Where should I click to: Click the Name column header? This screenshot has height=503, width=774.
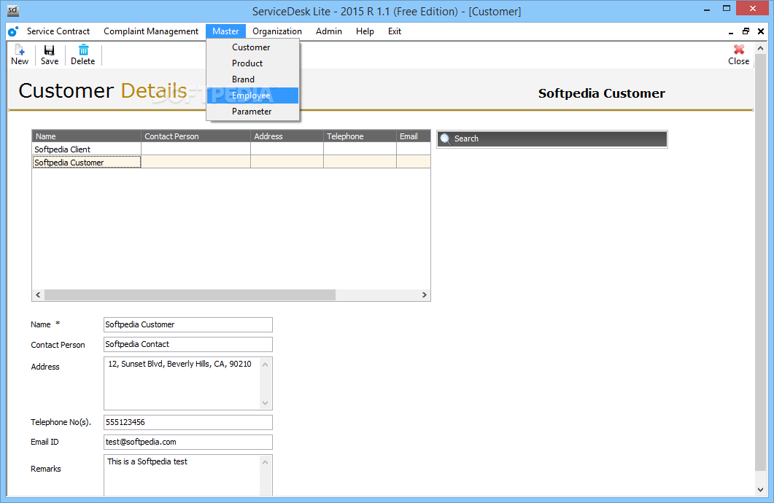(86, 136)
